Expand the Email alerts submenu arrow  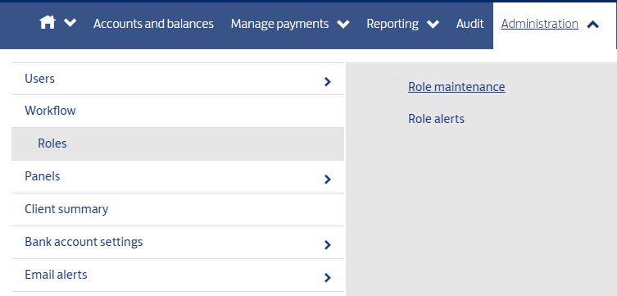point(328,278)
